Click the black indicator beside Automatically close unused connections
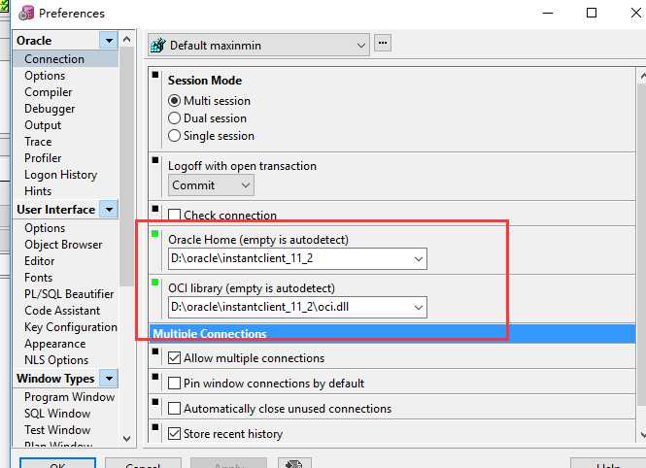Viewport: 646px width, 468px height. tap(155, 402)
